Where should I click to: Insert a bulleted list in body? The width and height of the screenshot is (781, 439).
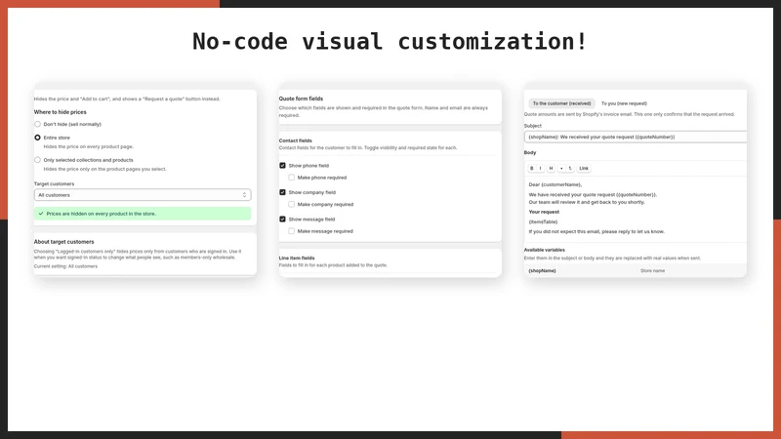click(x=561, y=168)
